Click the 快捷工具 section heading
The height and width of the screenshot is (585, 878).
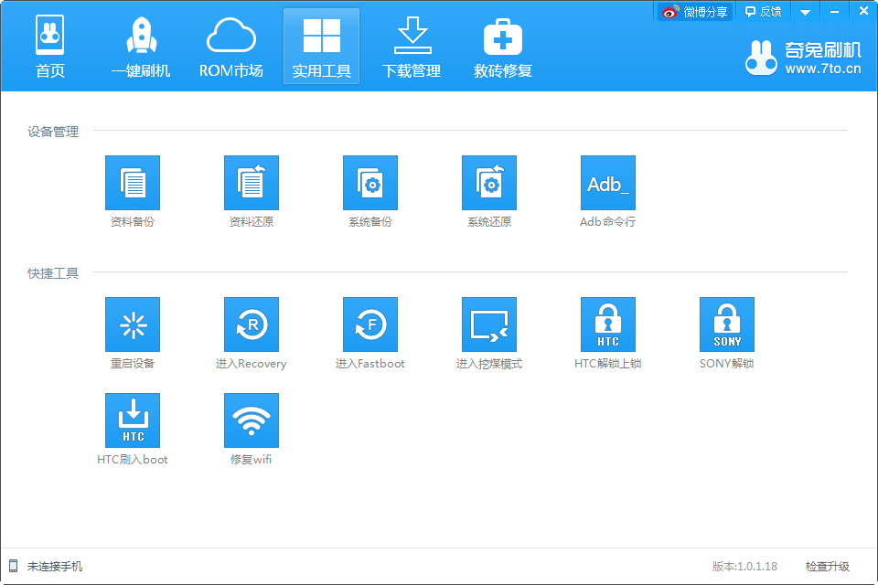click(53, 273)
